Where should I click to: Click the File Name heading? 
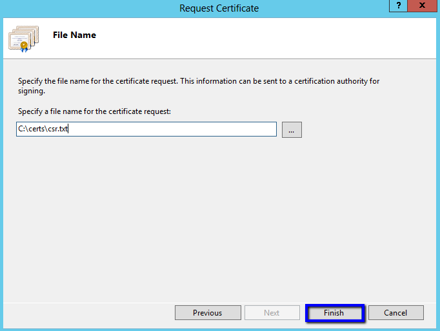74,35
